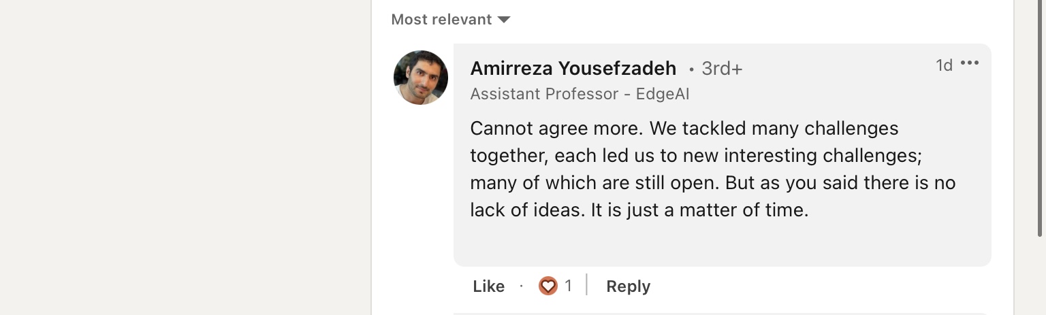This screenshot has height=315, width=1046.
Task: Click the Assistant Professor - EdgeAI headline
Action: (580, 94)
